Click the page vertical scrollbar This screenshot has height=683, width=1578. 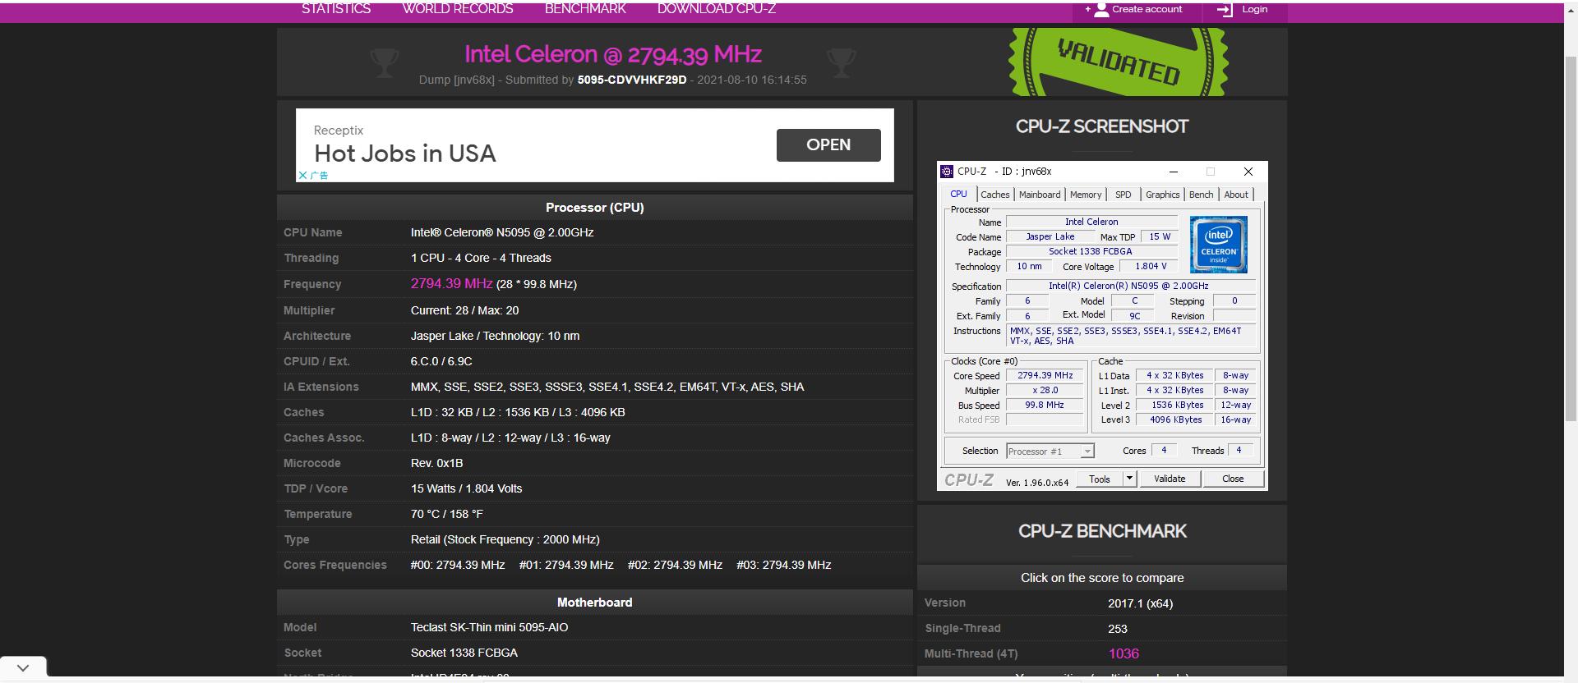pos(1571,328)
